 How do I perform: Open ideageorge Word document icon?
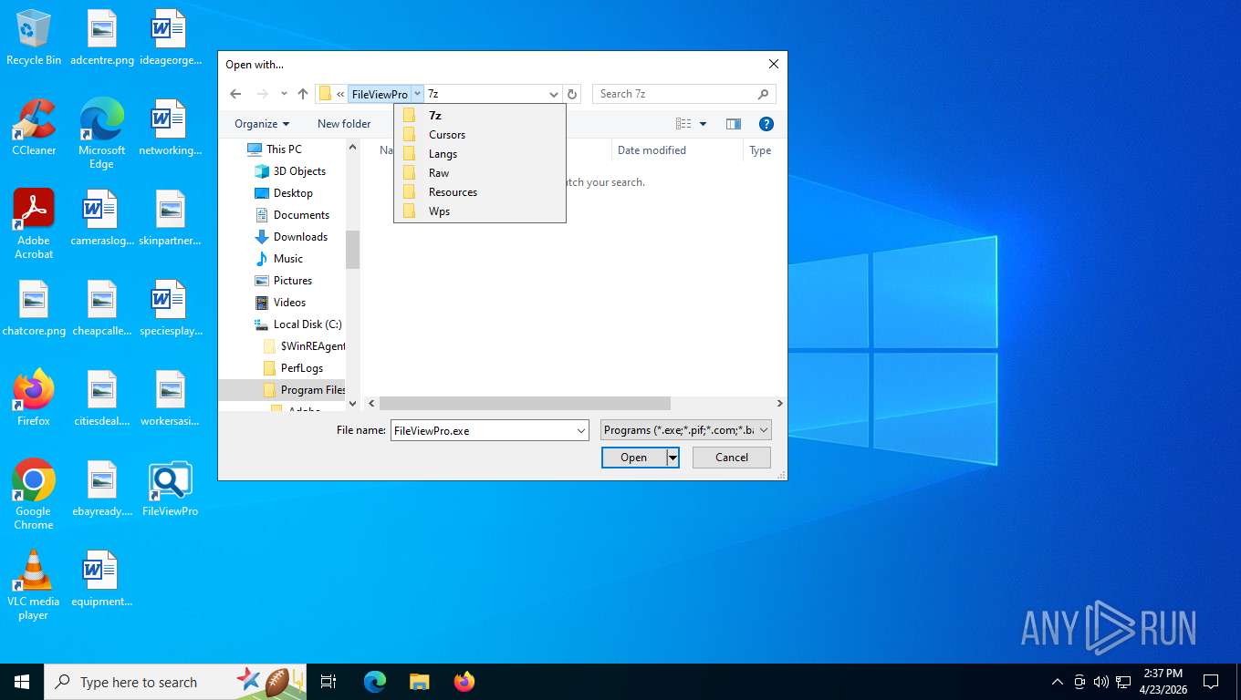point(171,38)
